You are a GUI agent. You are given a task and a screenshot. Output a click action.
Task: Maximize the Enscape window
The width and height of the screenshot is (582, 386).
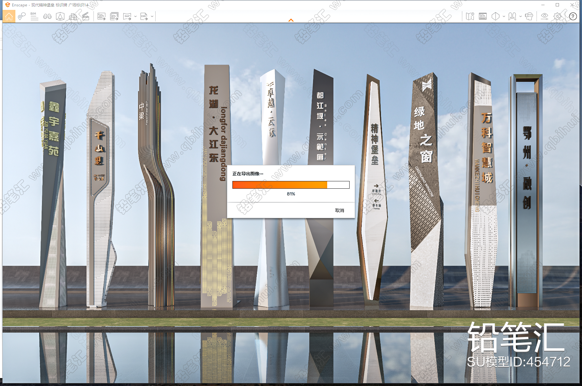tap(557, 5)
